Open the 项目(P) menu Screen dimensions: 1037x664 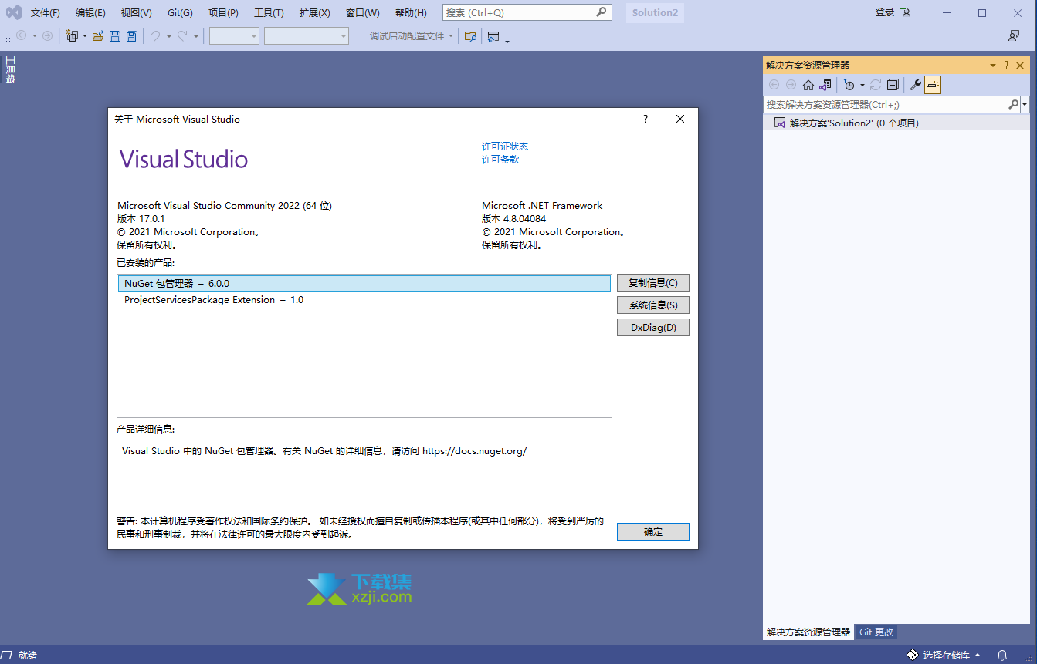(223, 12)
